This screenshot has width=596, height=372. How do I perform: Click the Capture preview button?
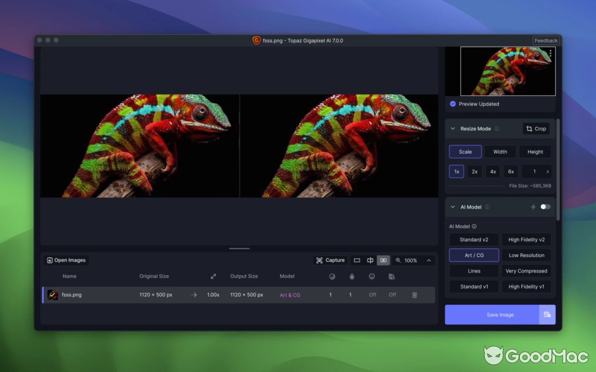click(x=330, y=260)
